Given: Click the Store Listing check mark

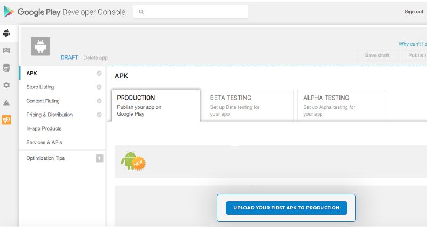Looking at the screenshot, I should pos(99,87).
